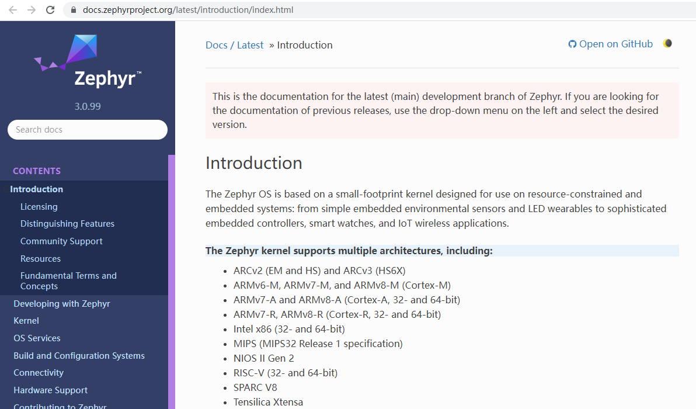Select Distinguishing Features in the sidebar
696x409 pixels.
67,223
